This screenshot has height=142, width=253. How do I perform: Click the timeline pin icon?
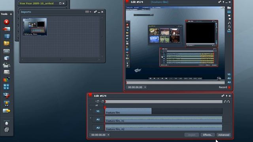[x=227, y=96]
